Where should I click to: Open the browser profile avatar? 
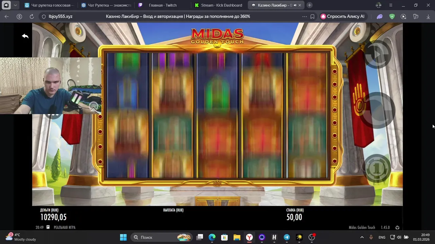(379, 5)
